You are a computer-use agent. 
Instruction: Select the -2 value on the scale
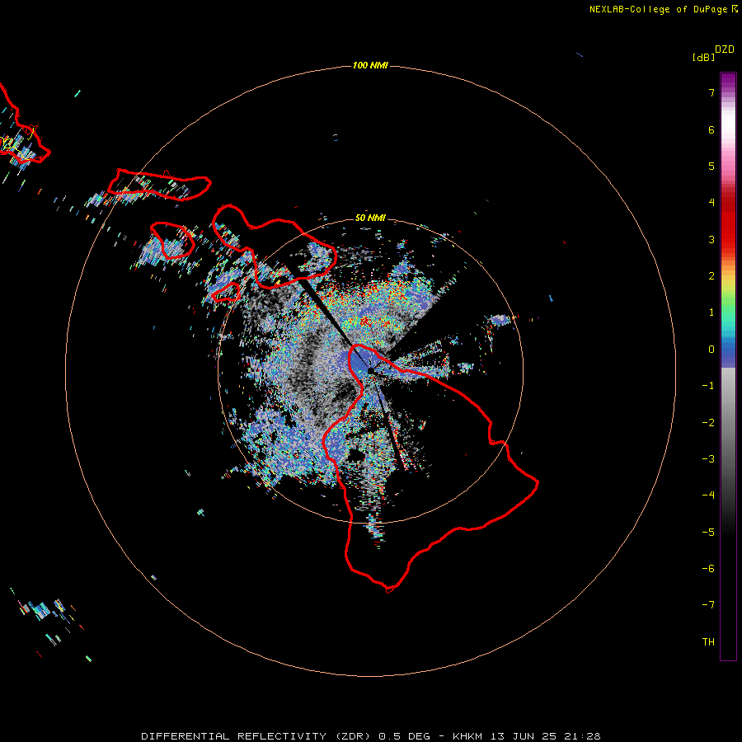[708, 423]
